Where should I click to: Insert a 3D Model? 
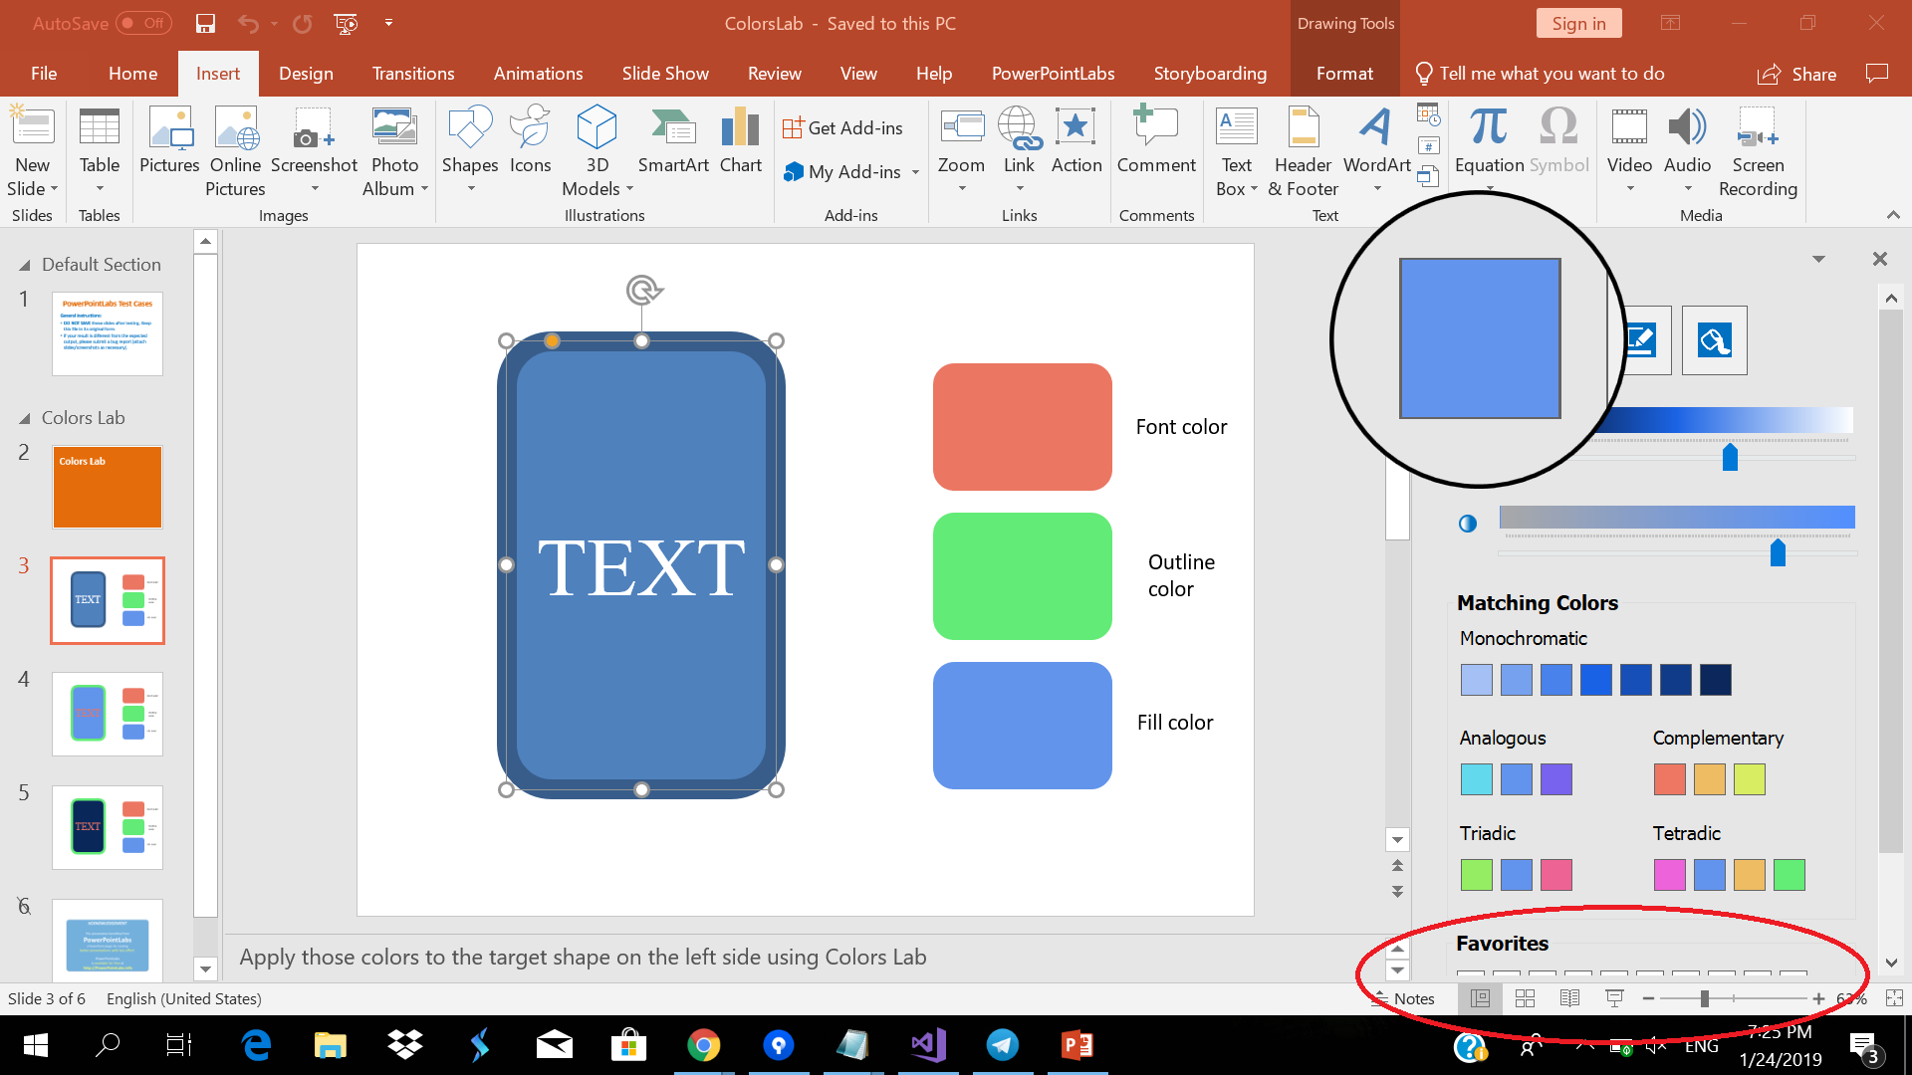[597, 151]
